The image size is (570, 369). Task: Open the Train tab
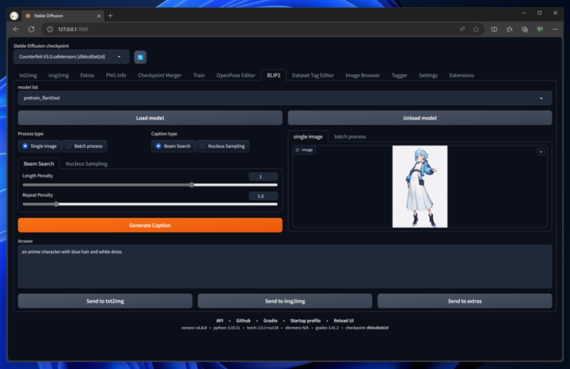point(199,75)
